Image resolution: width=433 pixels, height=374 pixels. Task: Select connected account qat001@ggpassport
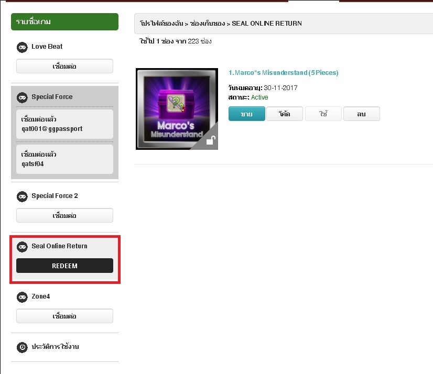pos(64,124)
